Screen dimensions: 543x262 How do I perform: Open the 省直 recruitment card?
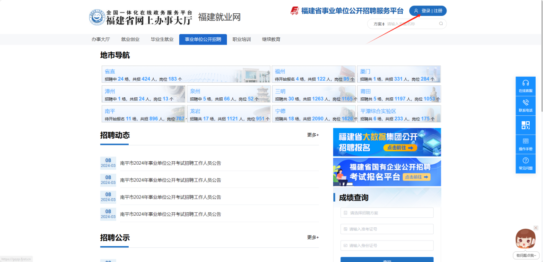point(186,74)
